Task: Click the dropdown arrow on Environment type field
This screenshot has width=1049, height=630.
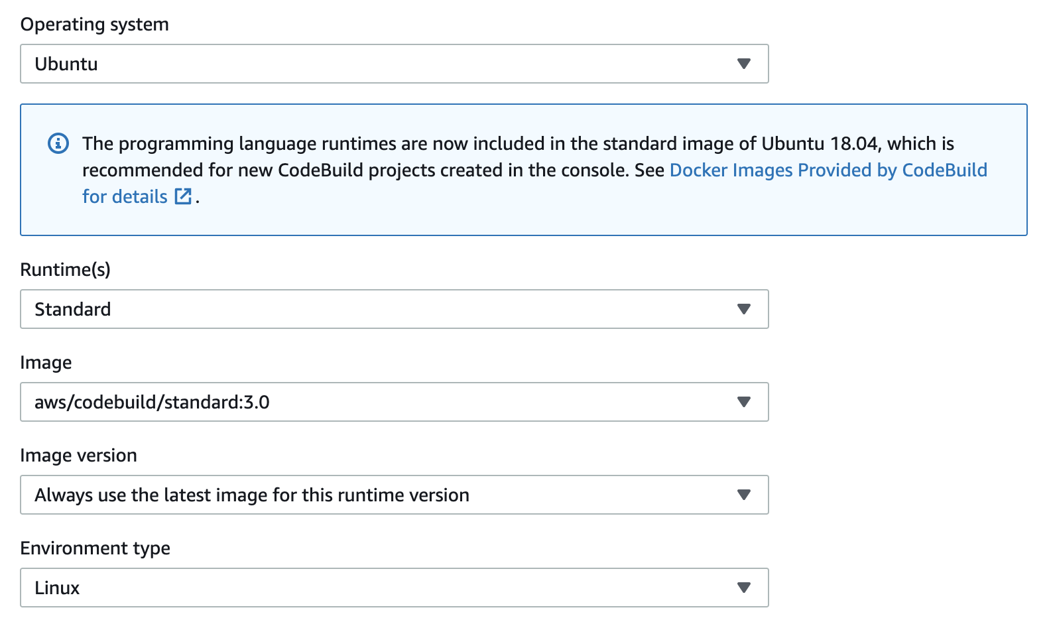Action: pos(744,588)
